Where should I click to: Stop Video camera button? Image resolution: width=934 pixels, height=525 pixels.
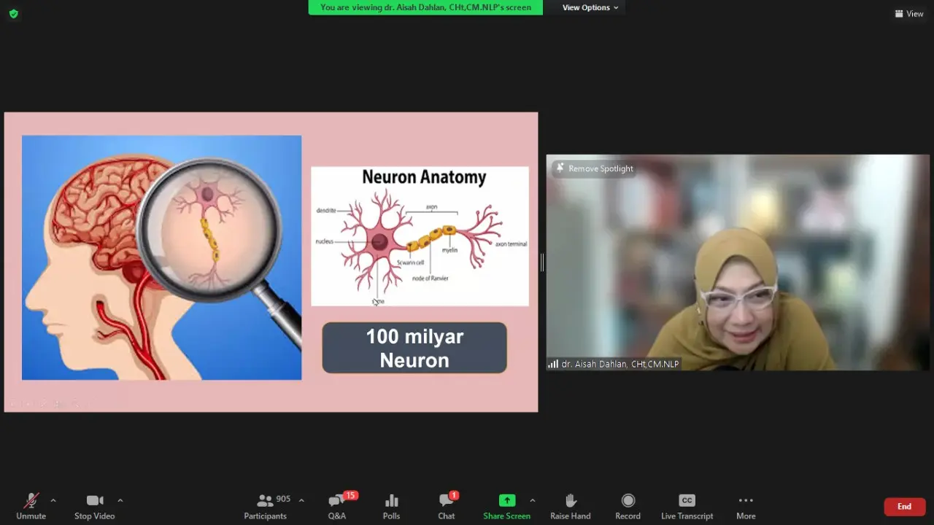pyautogui.click(x=94, y=507)
